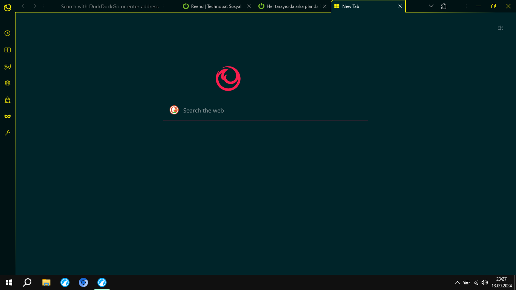Open a private window via mask icon
This screenshot has width=516, height=290.
pos(7,116)
